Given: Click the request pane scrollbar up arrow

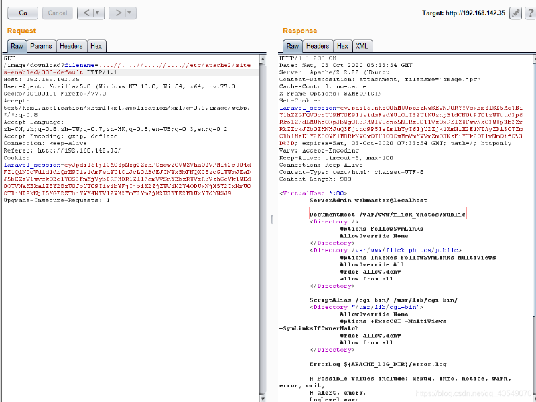Looking at the screenshot, I should click(263, 59).
